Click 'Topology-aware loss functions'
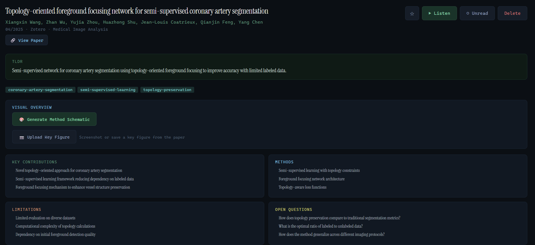The image size is (535, 245). pyautogui.click(x=302, y=187)
